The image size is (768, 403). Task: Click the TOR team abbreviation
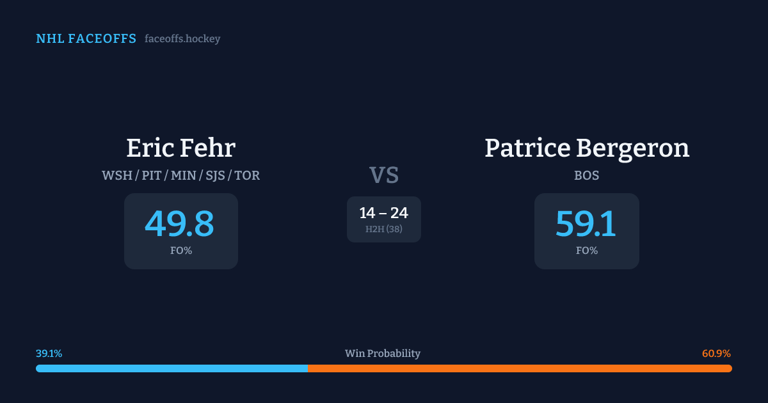coord(247,175)
